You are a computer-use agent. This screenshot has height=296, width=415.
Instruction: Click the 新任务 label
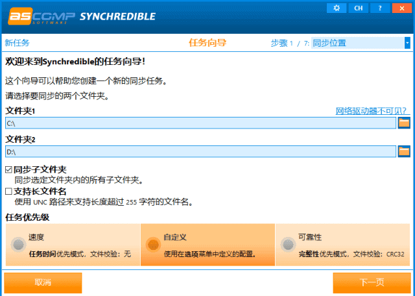18,43
